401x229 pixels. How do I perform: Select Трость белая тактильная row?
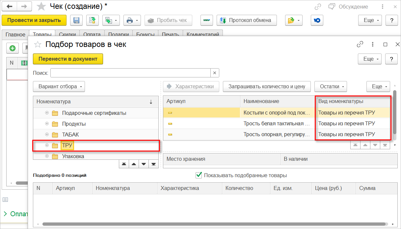point(277,124)
